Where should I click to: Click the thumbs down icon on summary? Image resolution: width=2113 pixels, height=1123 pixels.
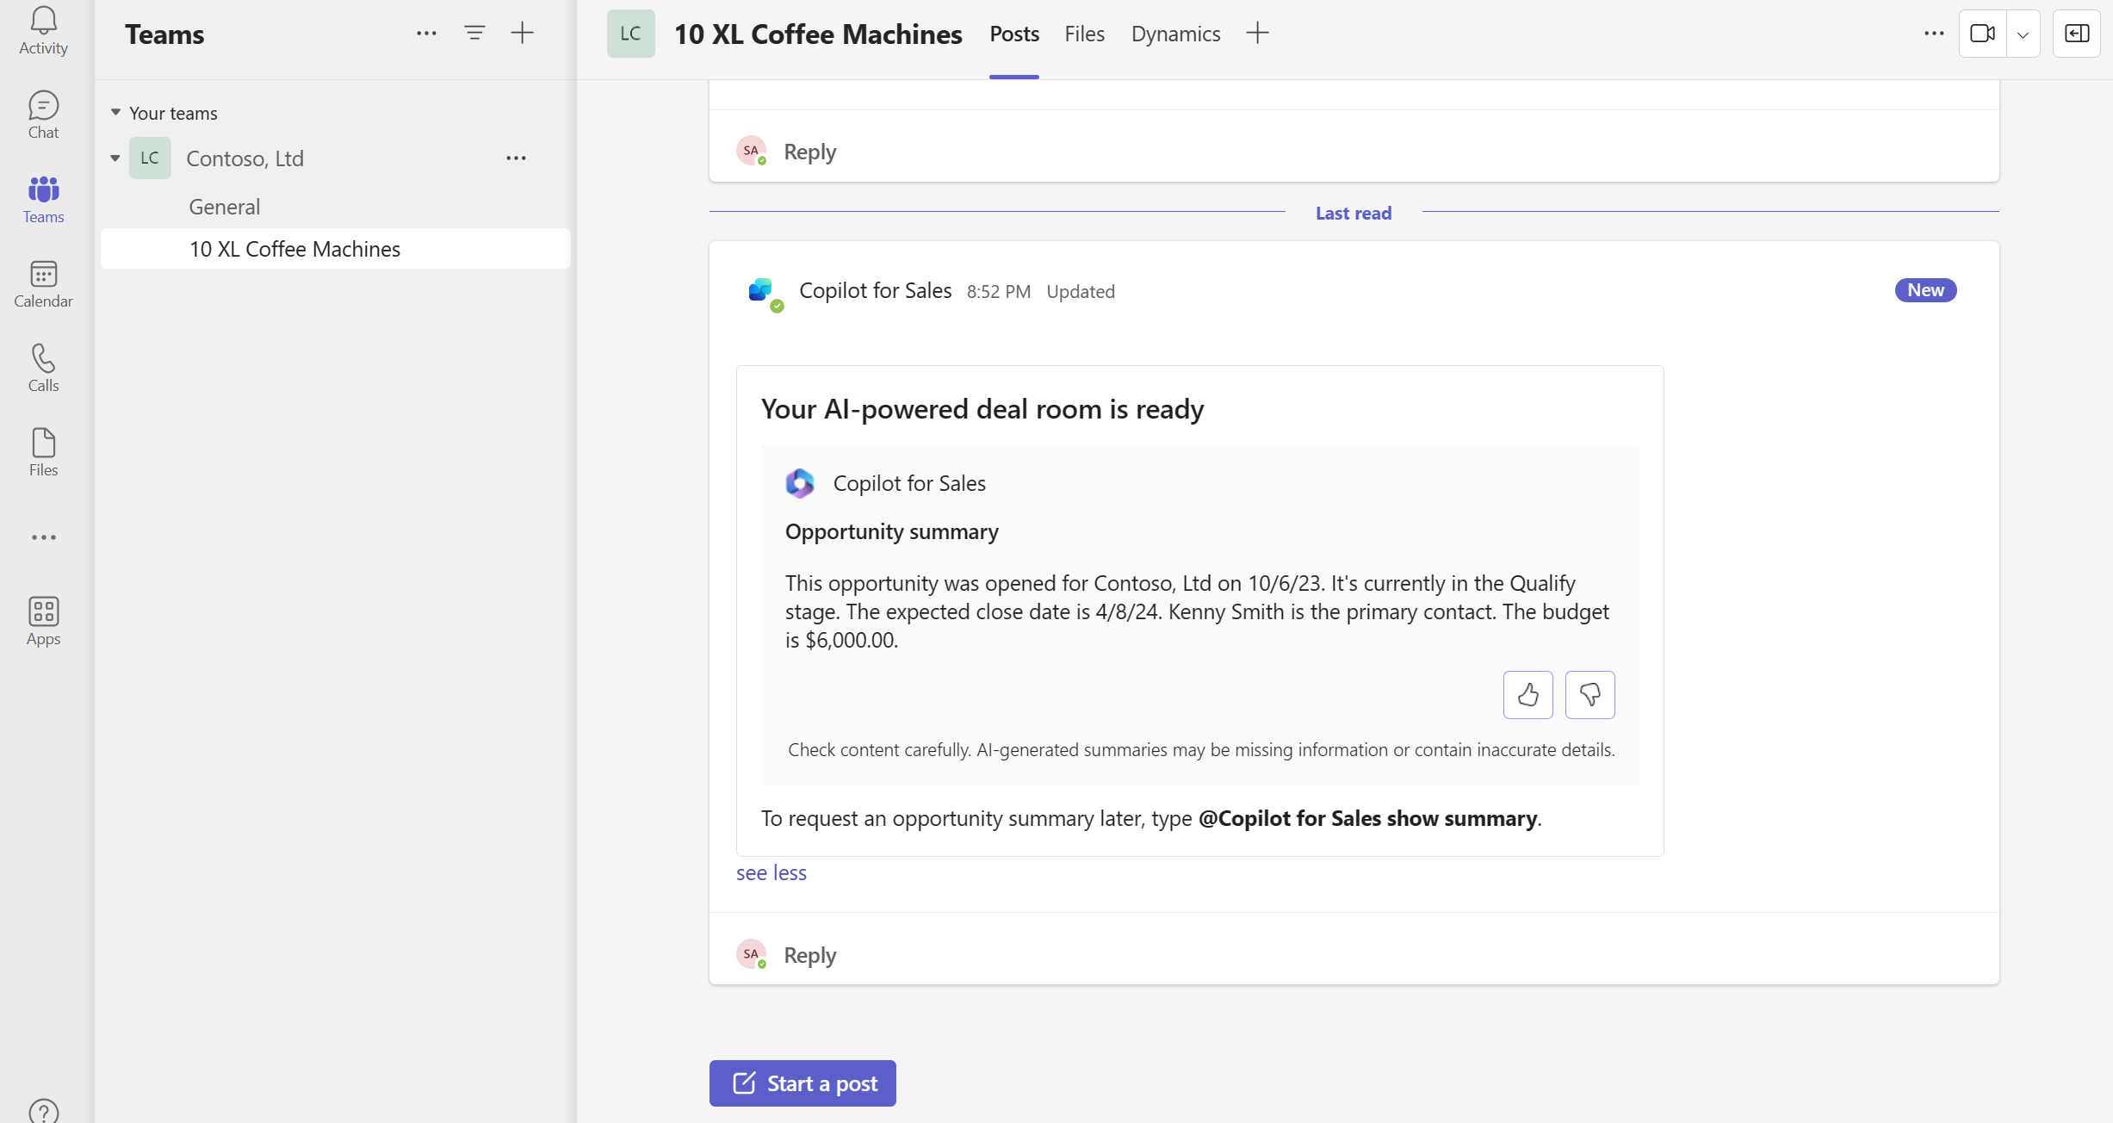tap(1590, 695)
